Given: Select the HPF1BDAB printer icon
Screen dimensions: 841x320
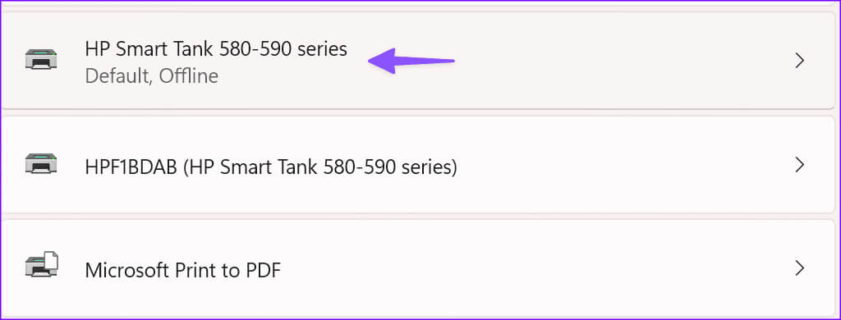Looking at the screenshot, I should pyautogui.click(x=41, y=163).
